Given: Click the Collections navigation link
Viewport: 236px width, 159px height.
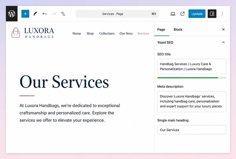Looking at the screenshot, I should click(107, 33).
